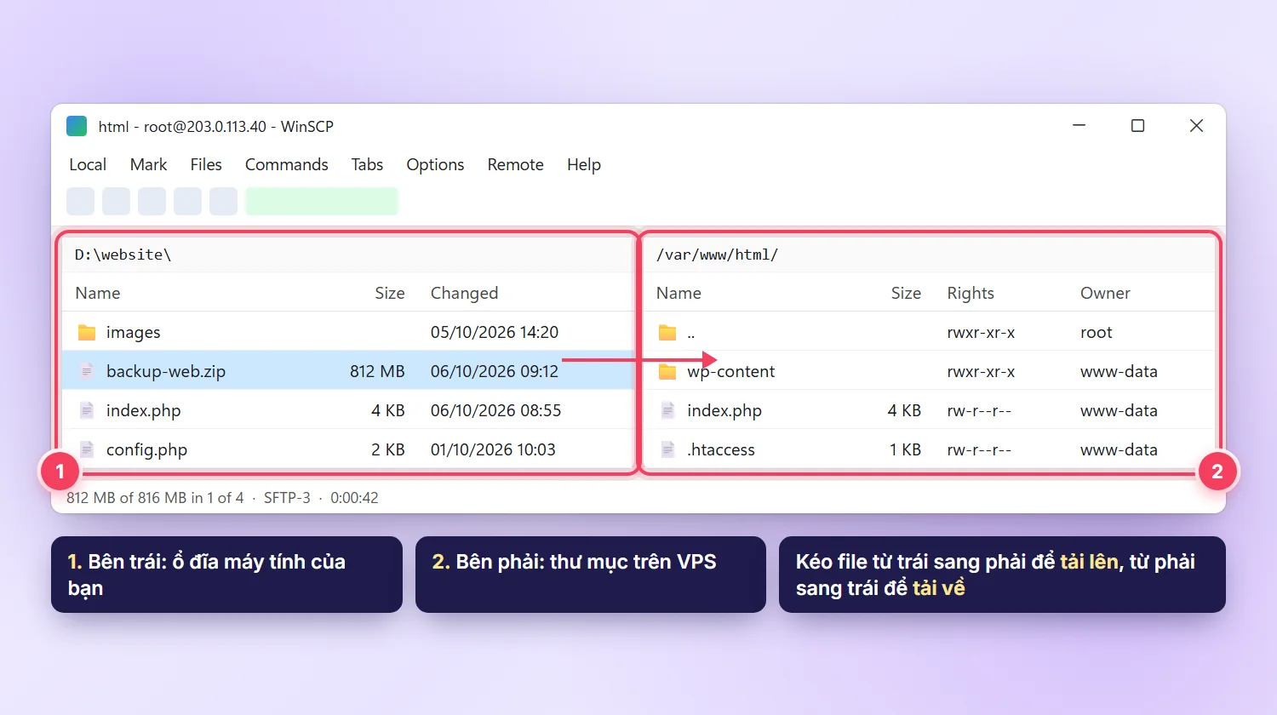Viewport: 1277px width, 715px height.
Task: Click the /var/www/html/ remote path bar
Action: pos(929,255)
